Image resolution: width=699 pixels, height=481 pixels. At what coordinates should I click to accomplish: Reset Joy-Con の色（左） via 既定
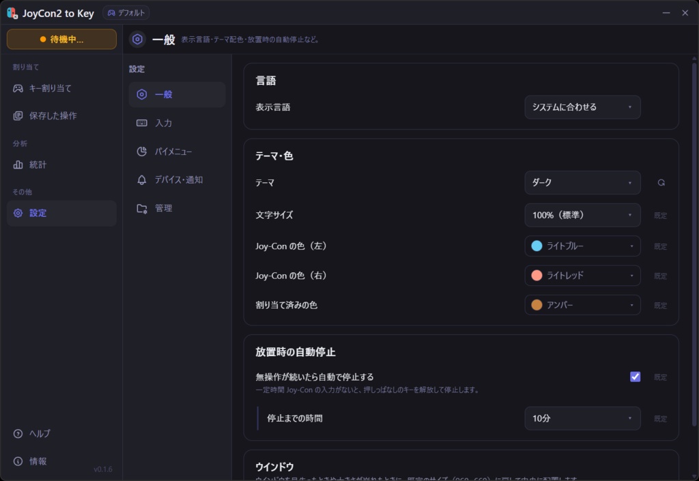click(x=660, y=246)
